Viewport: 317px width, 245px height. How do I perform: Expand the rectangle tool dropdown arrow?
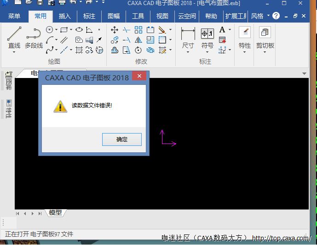point(71,30)
